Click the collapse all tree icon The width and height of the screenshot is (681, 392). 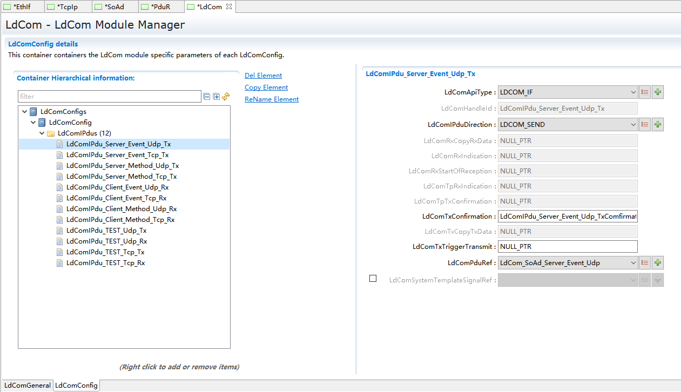coord(207,97)
